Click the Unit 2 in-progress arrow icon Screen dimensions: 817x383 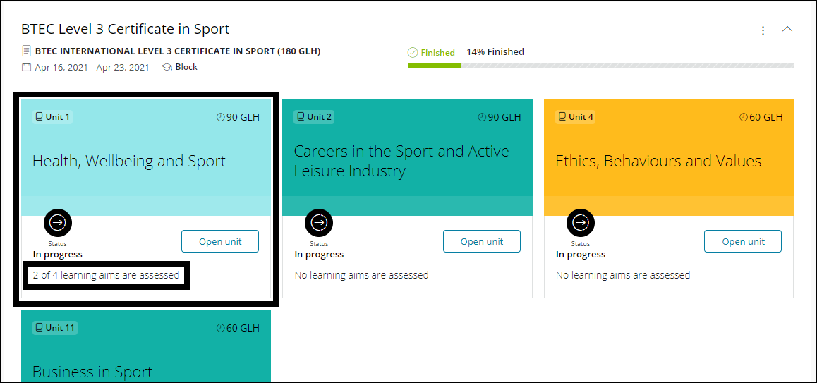pyautogui.click(x=319, y=223)
